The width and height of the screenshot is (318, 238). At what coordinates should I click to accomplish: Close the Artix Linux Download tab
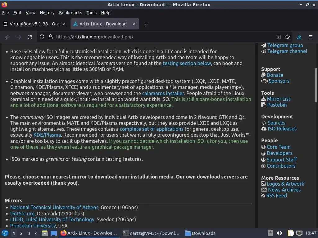point(134,24)
